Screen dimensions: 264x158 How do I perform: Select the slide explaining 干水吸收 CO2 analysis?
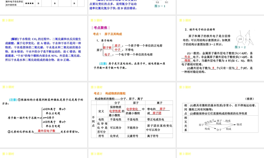click(44, 48)
